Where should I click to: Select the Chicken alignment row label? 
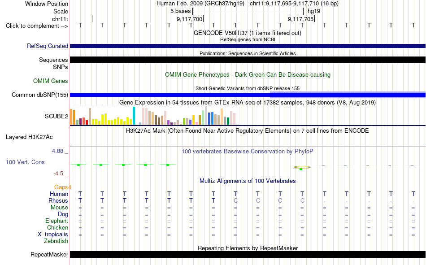[57, 227]
